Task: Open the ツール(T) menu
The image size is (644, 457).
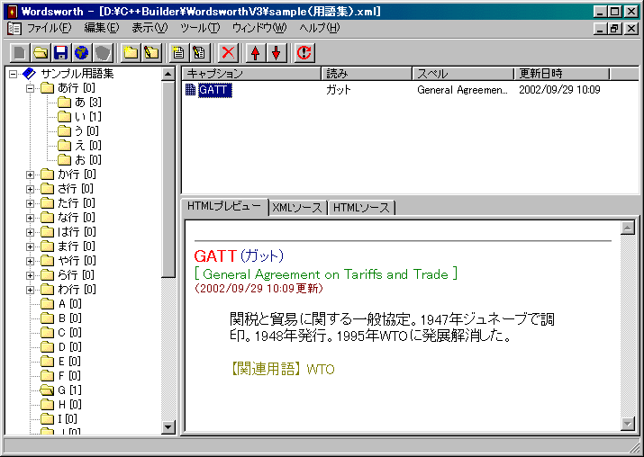Action: pos(199,28)
